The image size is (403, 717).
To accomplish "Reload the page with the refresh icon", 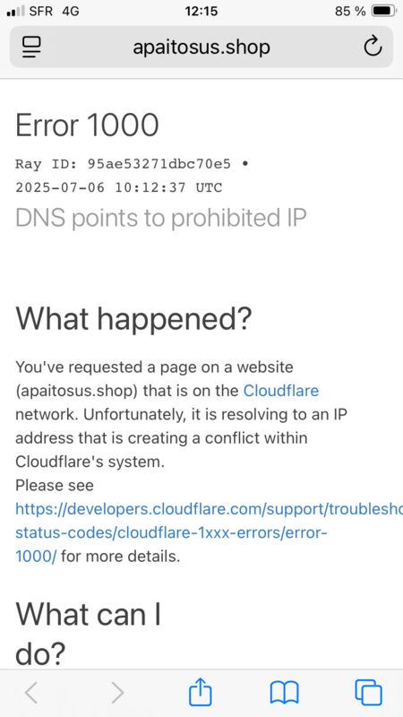I will coord(373,47).
